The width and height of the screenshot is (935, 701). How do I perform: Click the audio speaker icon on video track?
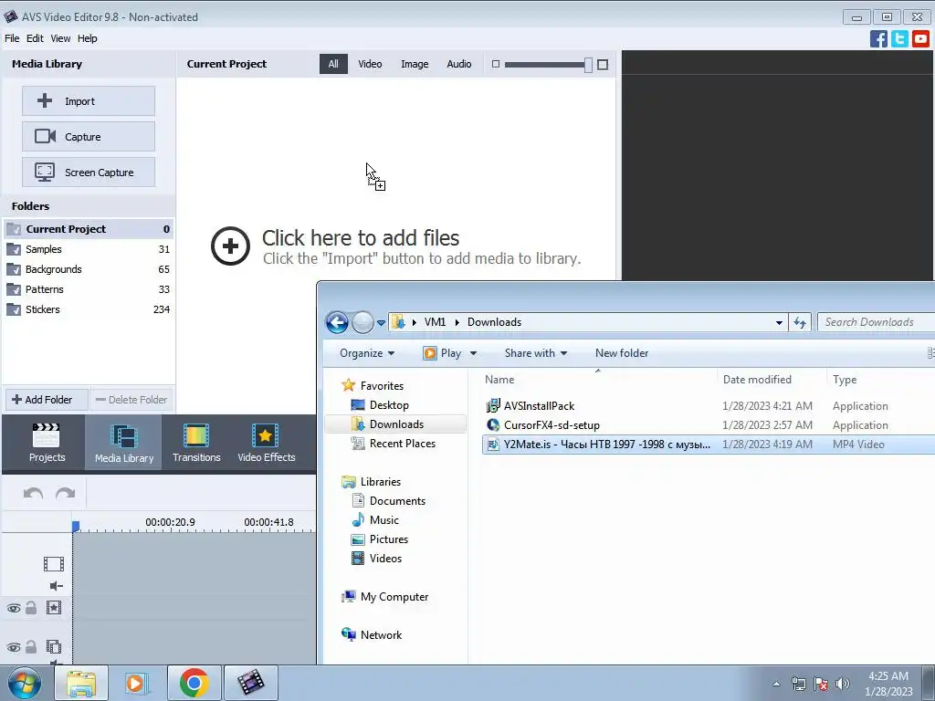(x=56, y=585)
